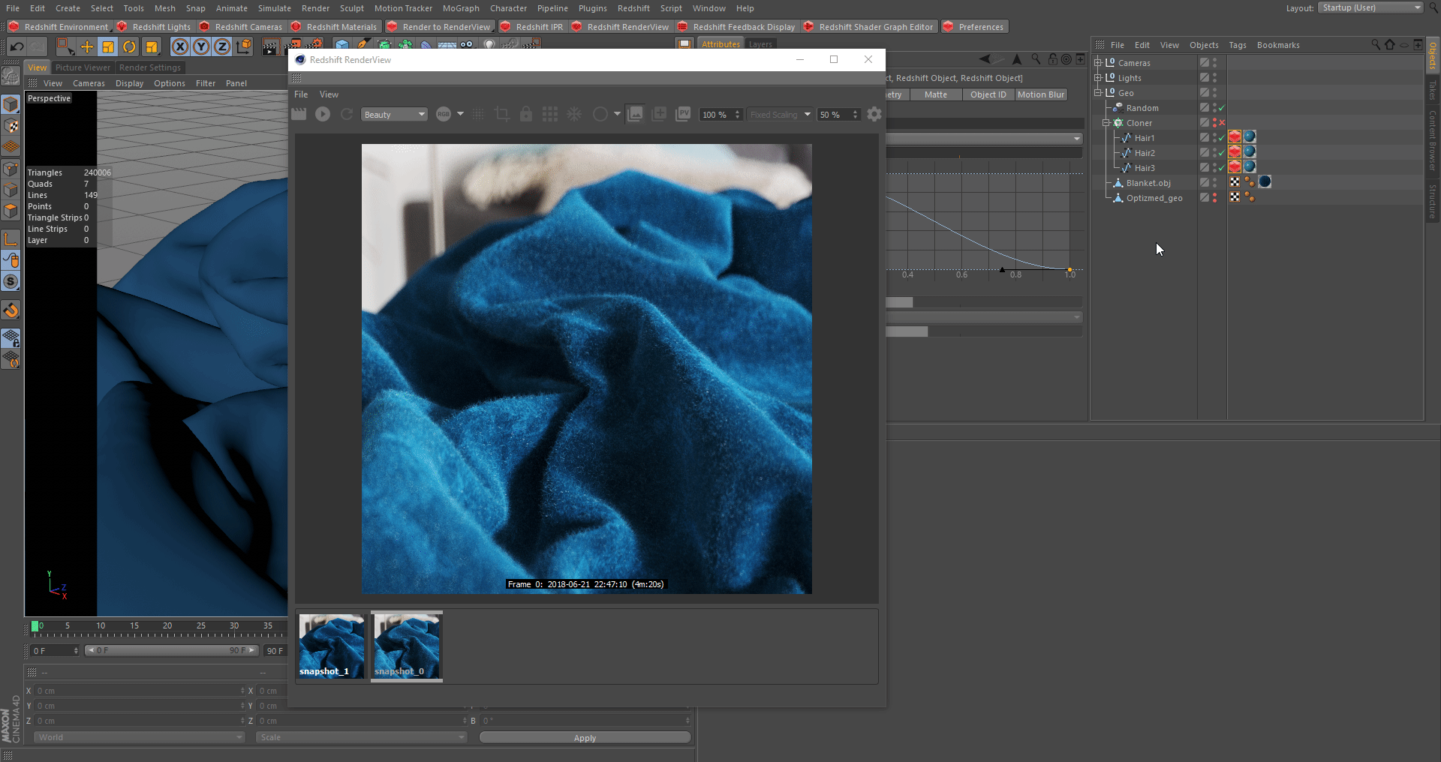Click the material tag on Hair2

(x=1250, y=152)
